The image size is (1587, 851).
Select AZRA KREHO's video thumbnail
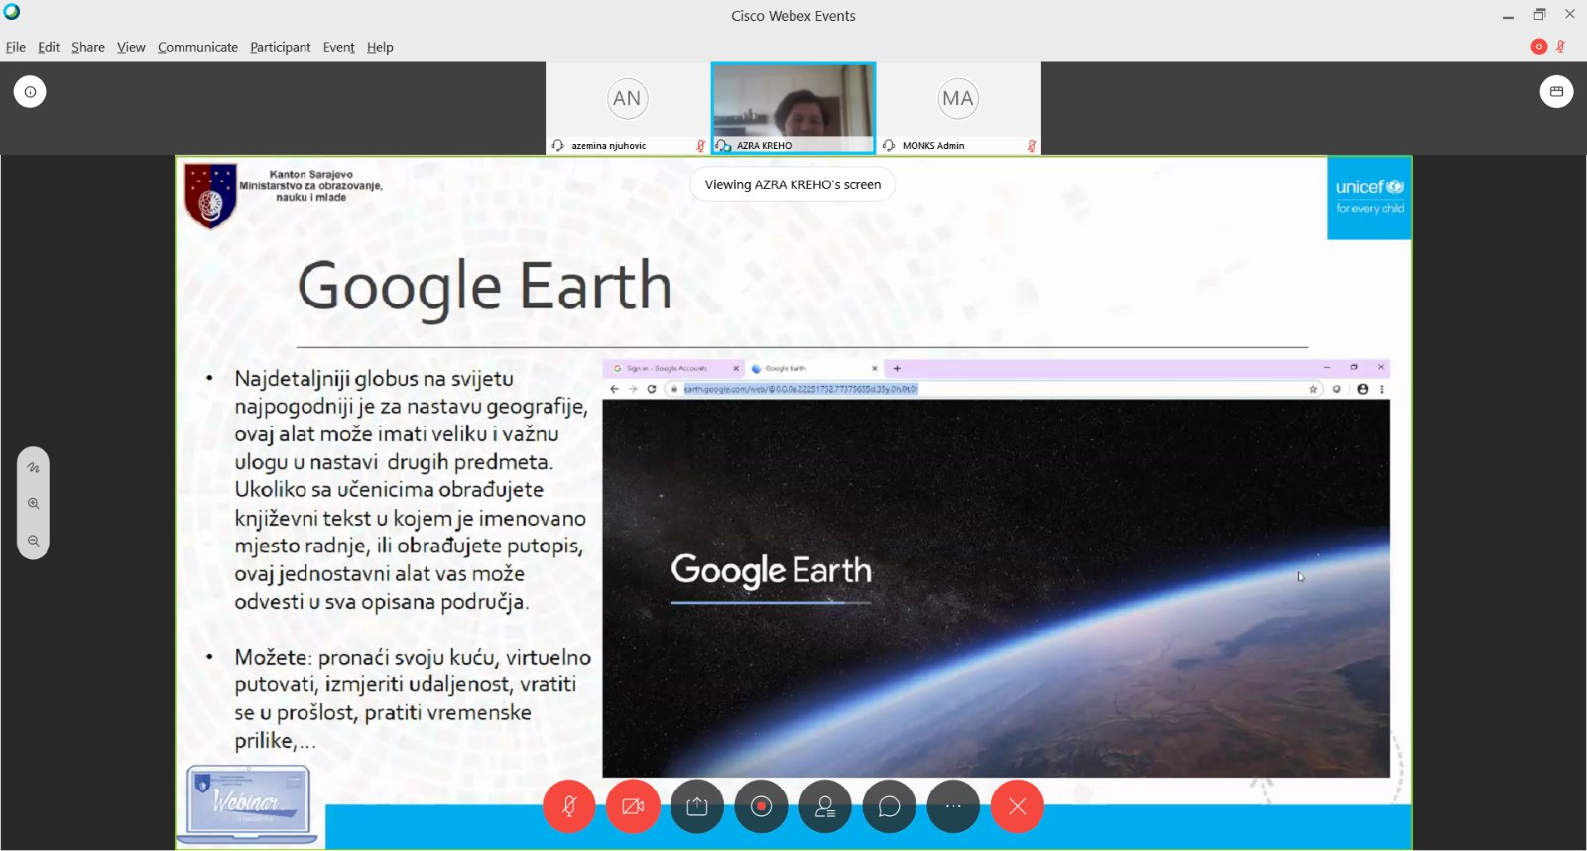[x=793, y=102]
